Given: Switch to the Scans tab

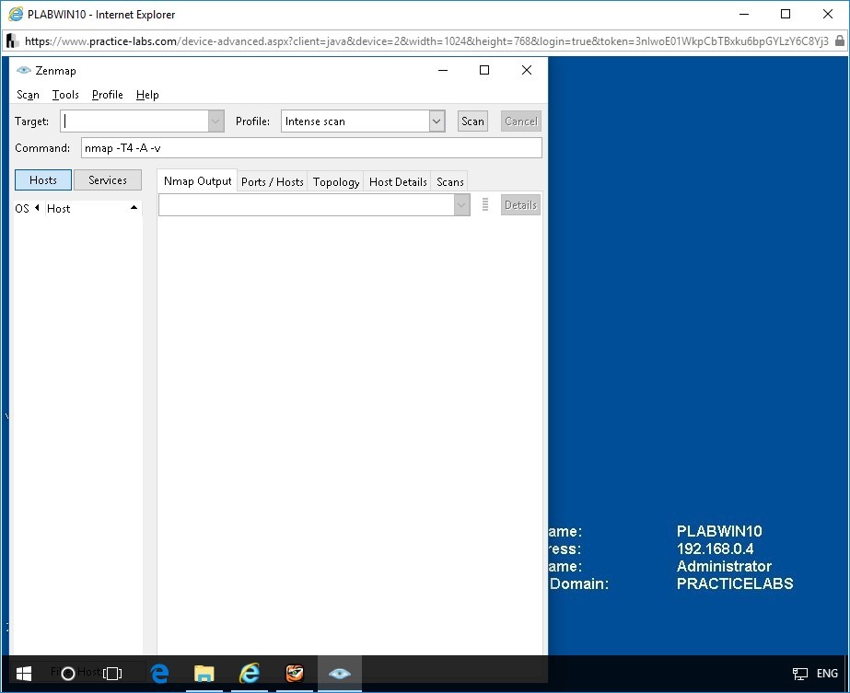Looking at the screenshot, I should click(450, 182).
